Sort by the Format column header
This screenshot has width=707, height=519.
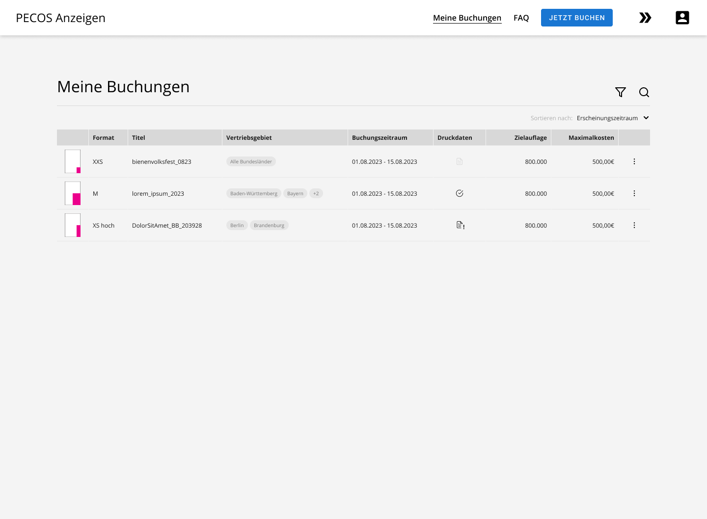click(x=108, y=138)
